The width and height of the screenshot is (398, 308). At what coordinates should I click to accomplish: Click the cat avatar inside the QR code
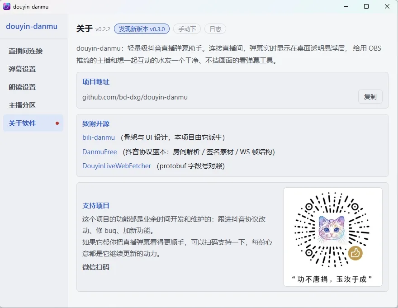click(332, 230)
